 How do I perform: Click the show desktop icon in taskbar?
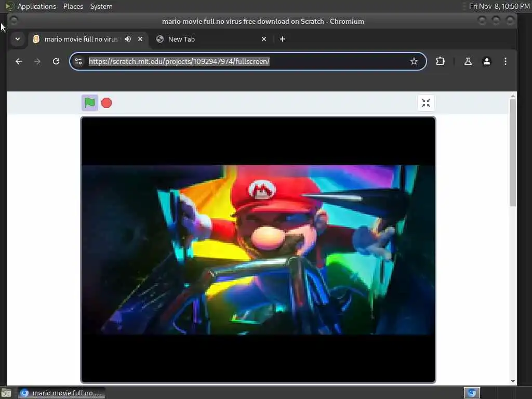(6, 393)
